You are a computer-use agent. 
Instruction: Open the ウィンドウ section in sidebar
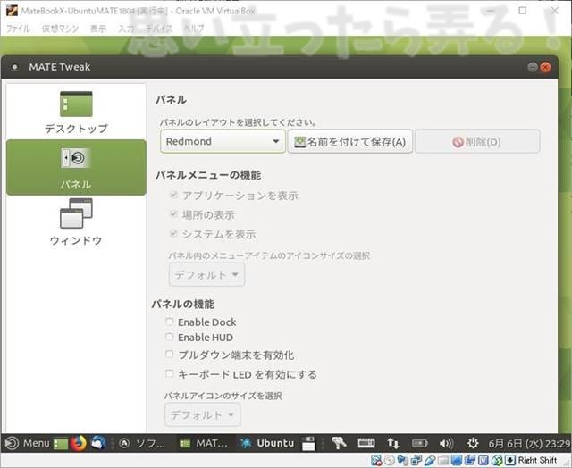point(76,222)
